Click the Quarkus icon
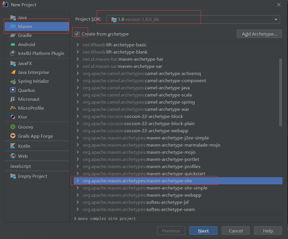This screenshot has height=239, width=288. tap(13, 90)
